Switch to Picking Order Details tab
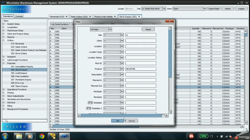The width and height of the screenshot is (250, 140). 103,17
